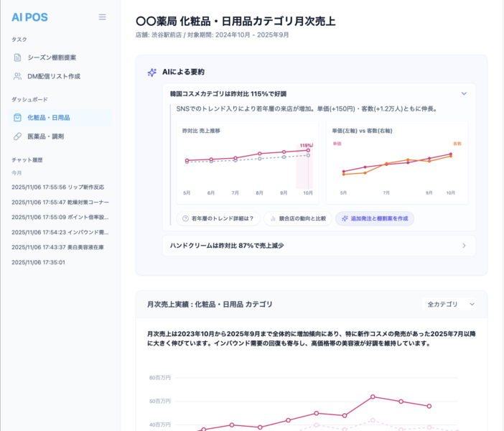Click the 10月 data point on 昨対比 売上推移 chart
504x431 pixels.
[308, 150]
